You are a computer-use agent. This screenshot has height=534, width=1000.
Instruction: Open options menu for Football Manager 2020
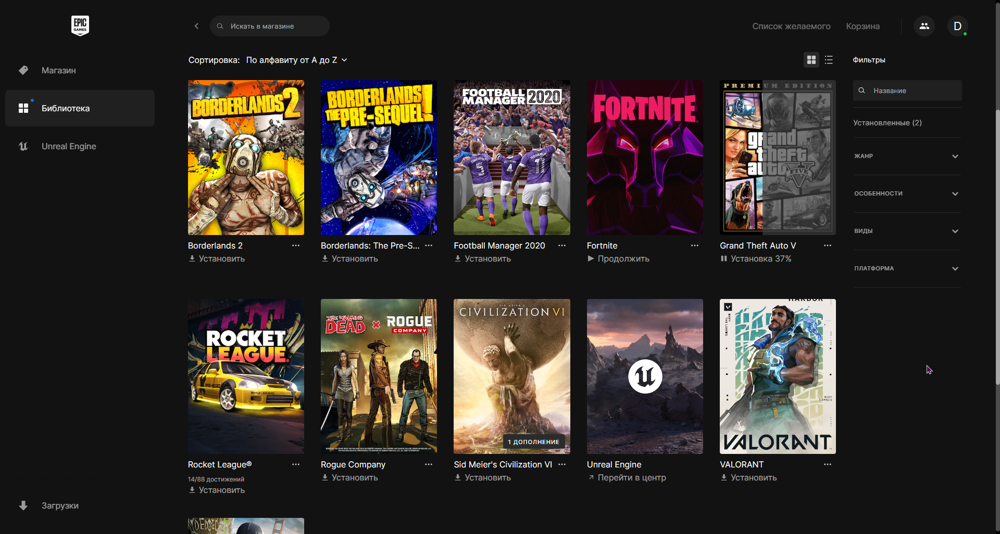562,245
